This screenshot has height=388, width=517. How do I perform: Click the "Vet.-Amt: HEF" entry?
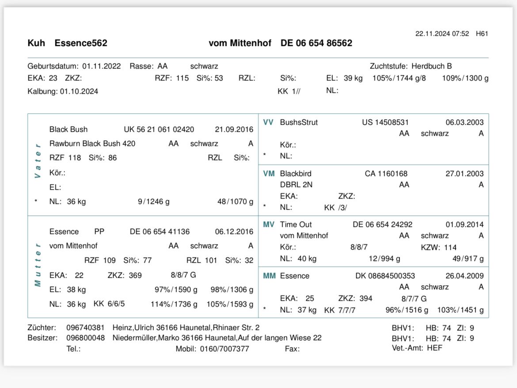[x=417, y=348]
